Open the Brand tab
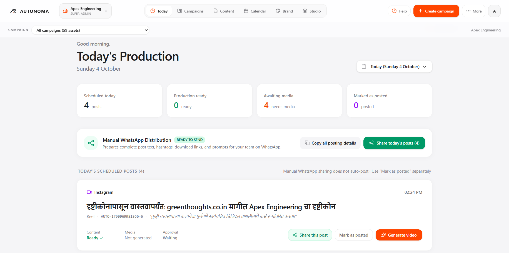The width and height of the screenshot is (509, 253). tap(284, 11)
